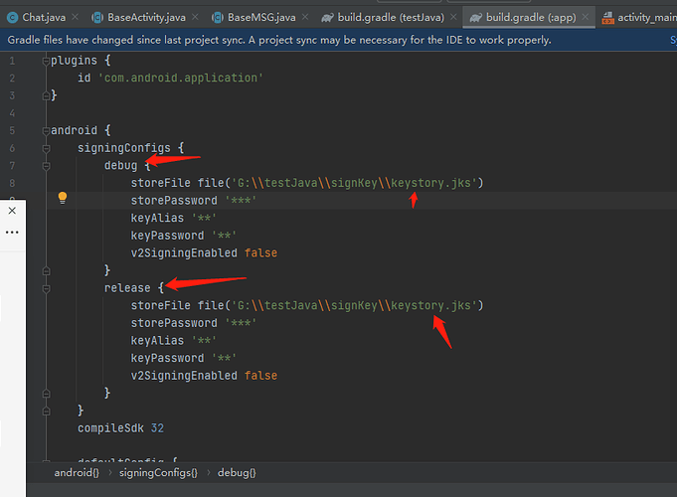This screenshot has height=497, width=677.
Task: Collapse the signingConfigs block fold marker
Action: tap(46, 148)
